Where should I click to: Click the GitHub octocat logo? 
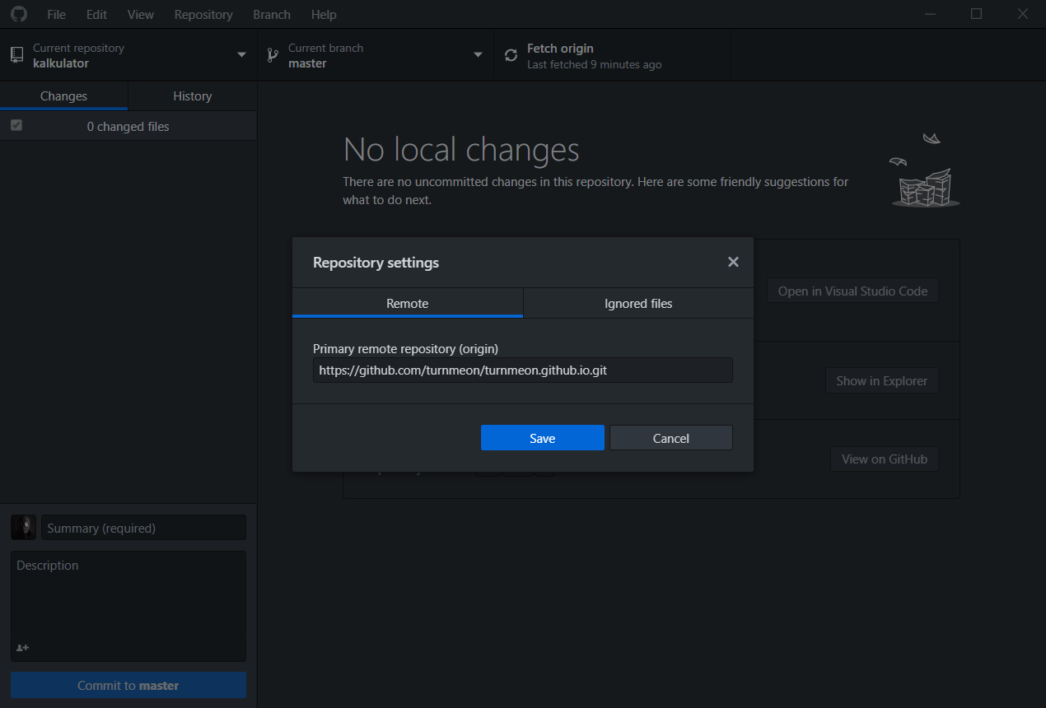pos(18,14)
